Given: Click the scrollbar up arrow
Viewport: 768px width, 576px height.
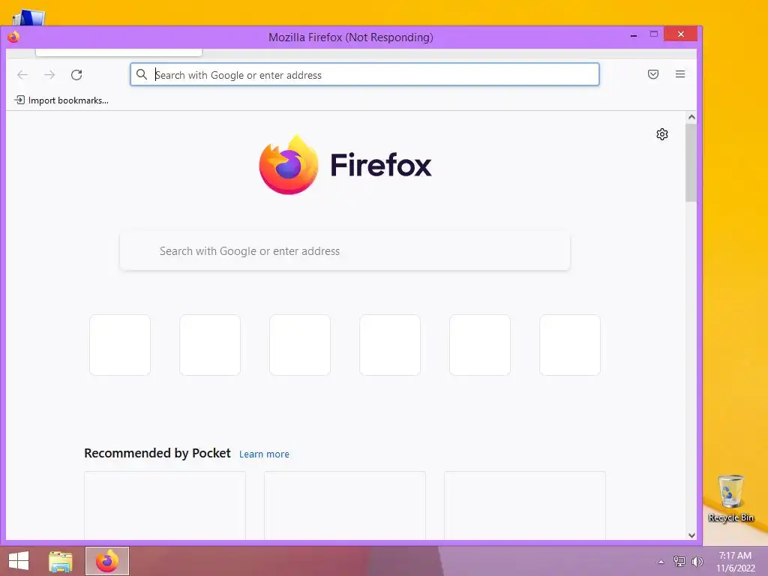Looking at the screenshot, I should click(691, 117).
